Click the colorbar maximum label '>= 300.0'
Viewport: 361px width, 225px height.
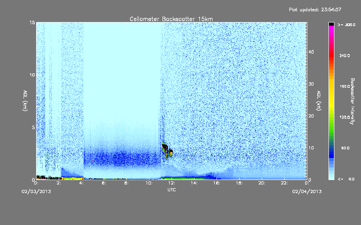pyautogui.click(x=346, y=25)
